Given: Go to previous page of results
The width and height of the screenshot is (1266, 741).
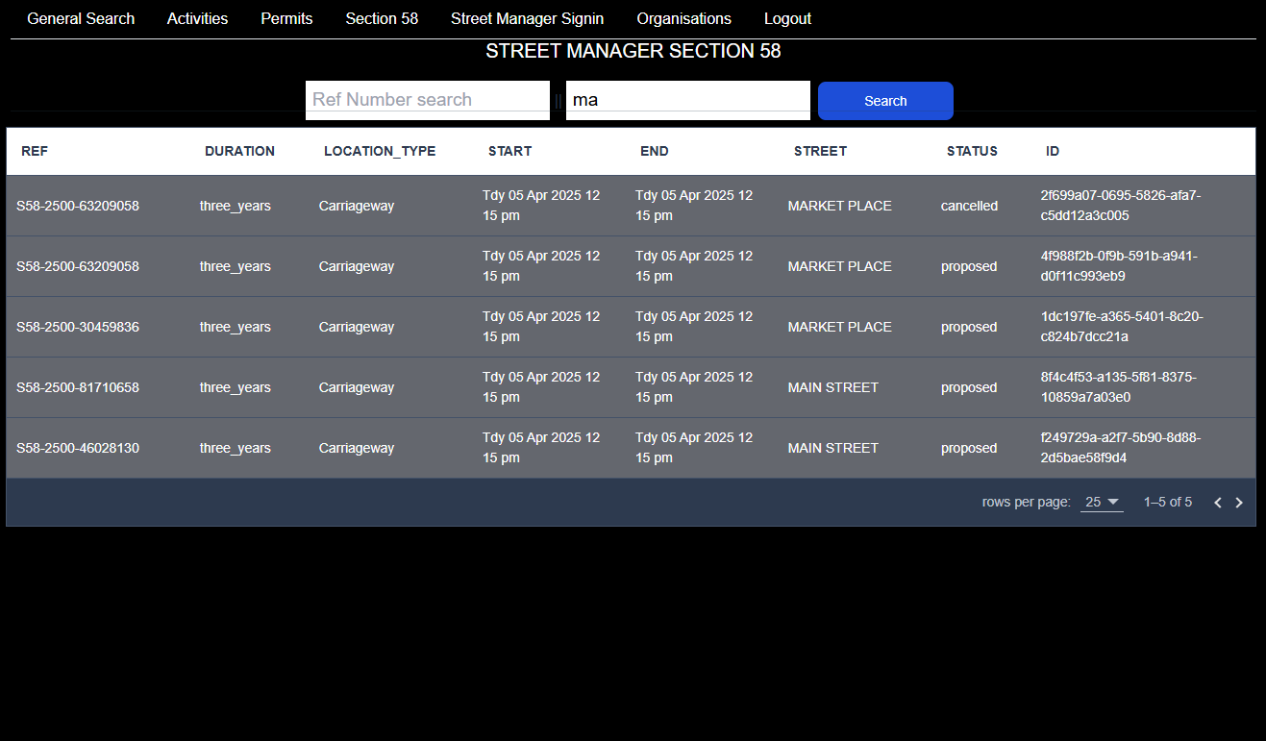Looking at the screenshot, I should [x=1218, y=503].
